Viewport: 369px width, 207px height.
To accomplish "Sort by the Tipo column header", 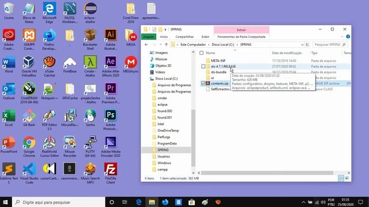I will coord(314,53).
